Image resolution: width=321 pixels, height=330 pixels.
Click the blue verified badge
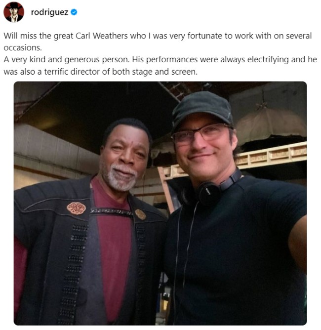tap(74, 12)
